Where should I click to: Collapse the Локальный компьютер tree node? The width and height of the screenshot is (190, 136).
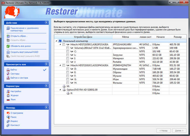coord(56,41)
